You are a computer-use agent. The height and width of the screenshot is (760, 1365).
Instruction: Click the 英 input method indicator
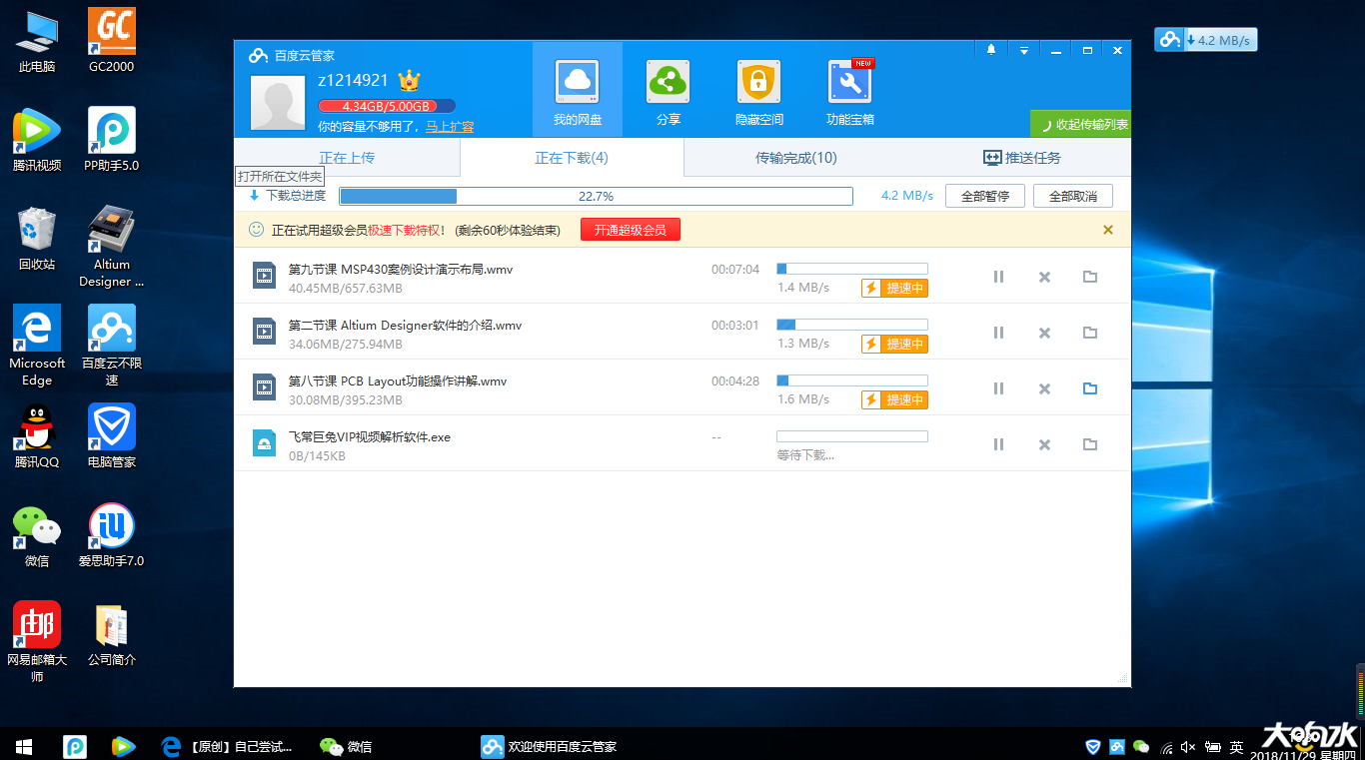(1236, 747)
